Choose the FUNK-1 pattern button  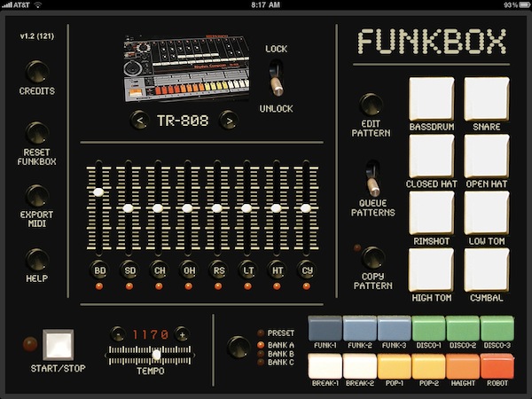pyautogui.click(x=325, y=328)
